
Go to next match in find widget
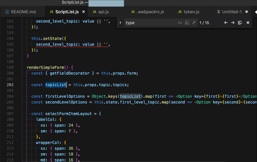coord(233,23)
